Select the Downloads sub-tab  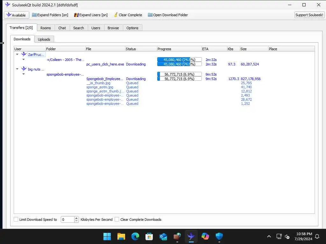(x=22, y=39)
